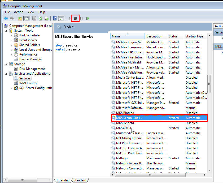The height and width of the screenshot is (183, 223).
Task: Click the Pause Service toolbar icon
Action: pos(81,18)
